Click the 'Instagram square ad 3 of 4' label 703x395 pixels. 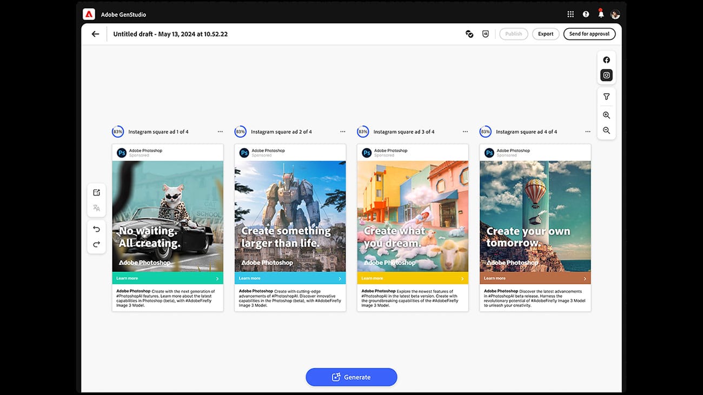pos(404,132)
